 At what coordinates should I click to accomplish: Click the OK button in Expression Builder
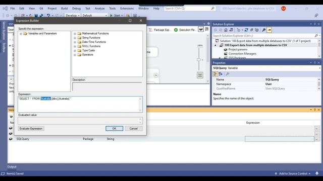click(115, 129)
